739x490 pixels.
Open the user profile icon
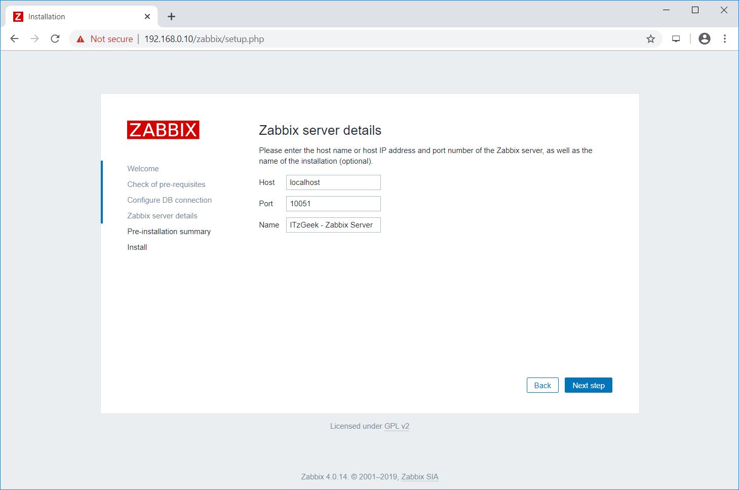(705, 39)
